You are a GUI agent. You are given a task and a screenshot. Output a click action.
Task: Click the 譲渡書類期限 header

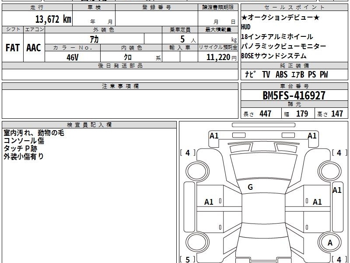coord(218,7)
